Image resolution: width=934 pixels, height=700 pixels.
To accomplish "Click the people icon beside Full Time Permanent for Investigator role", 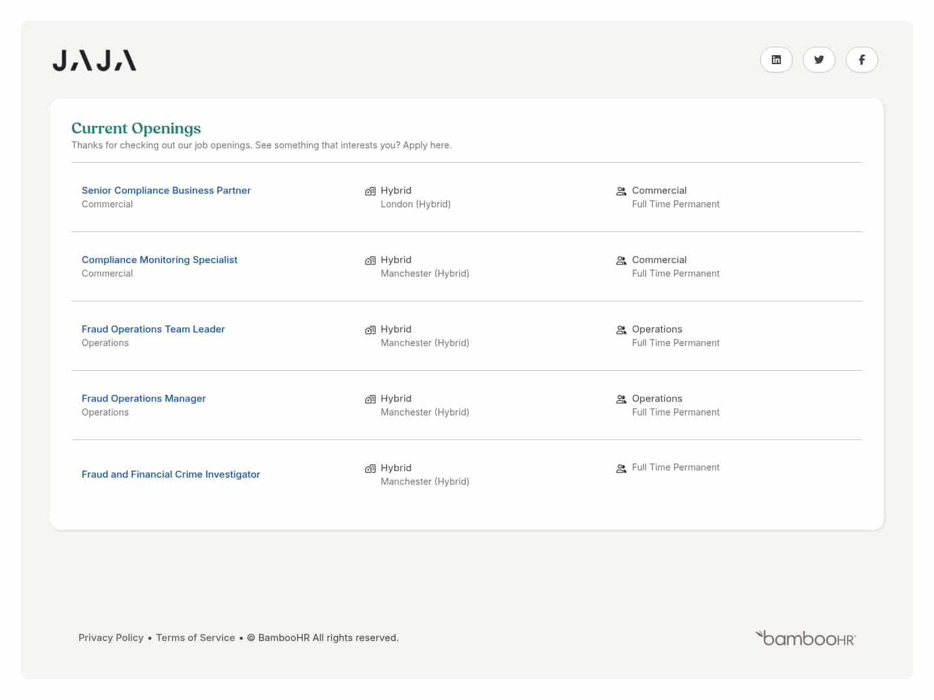I will (x=621, y=467).
